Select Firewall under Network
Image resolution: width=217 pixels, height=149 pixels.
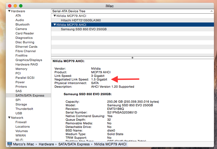click(x=21, y=122)
